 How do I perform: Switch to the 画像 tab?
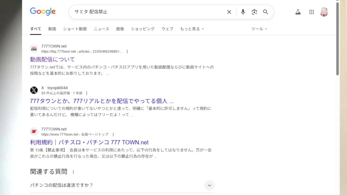120,29
